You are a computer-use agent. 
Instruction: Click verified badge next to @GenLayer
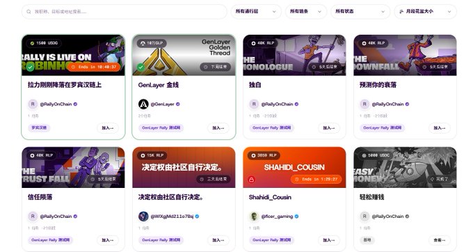point(178,104)
